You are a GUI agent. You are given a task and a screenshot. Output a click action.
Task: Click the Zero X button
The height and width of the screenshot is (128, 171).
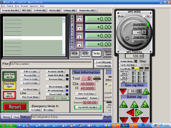tap(79, 19)
